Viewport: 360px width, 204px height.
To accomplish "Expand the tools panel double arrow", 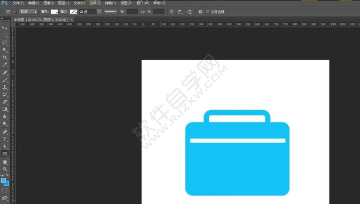I will coord(2,18).
